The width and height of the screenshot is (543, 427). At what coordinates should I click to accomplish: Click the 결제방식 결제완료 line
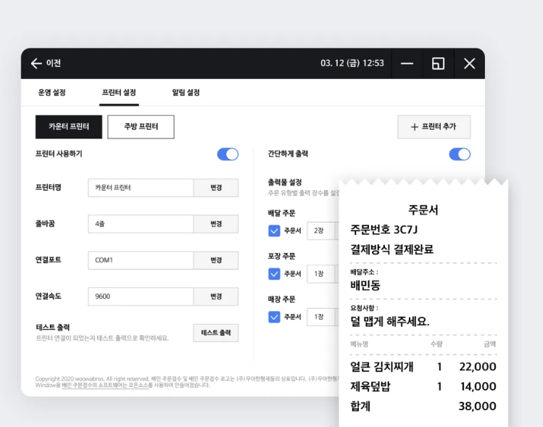click(391, 249)
